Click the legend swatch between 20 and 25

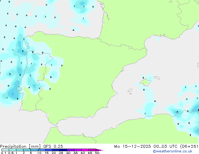pyautogui.click(x=56, y=150)
